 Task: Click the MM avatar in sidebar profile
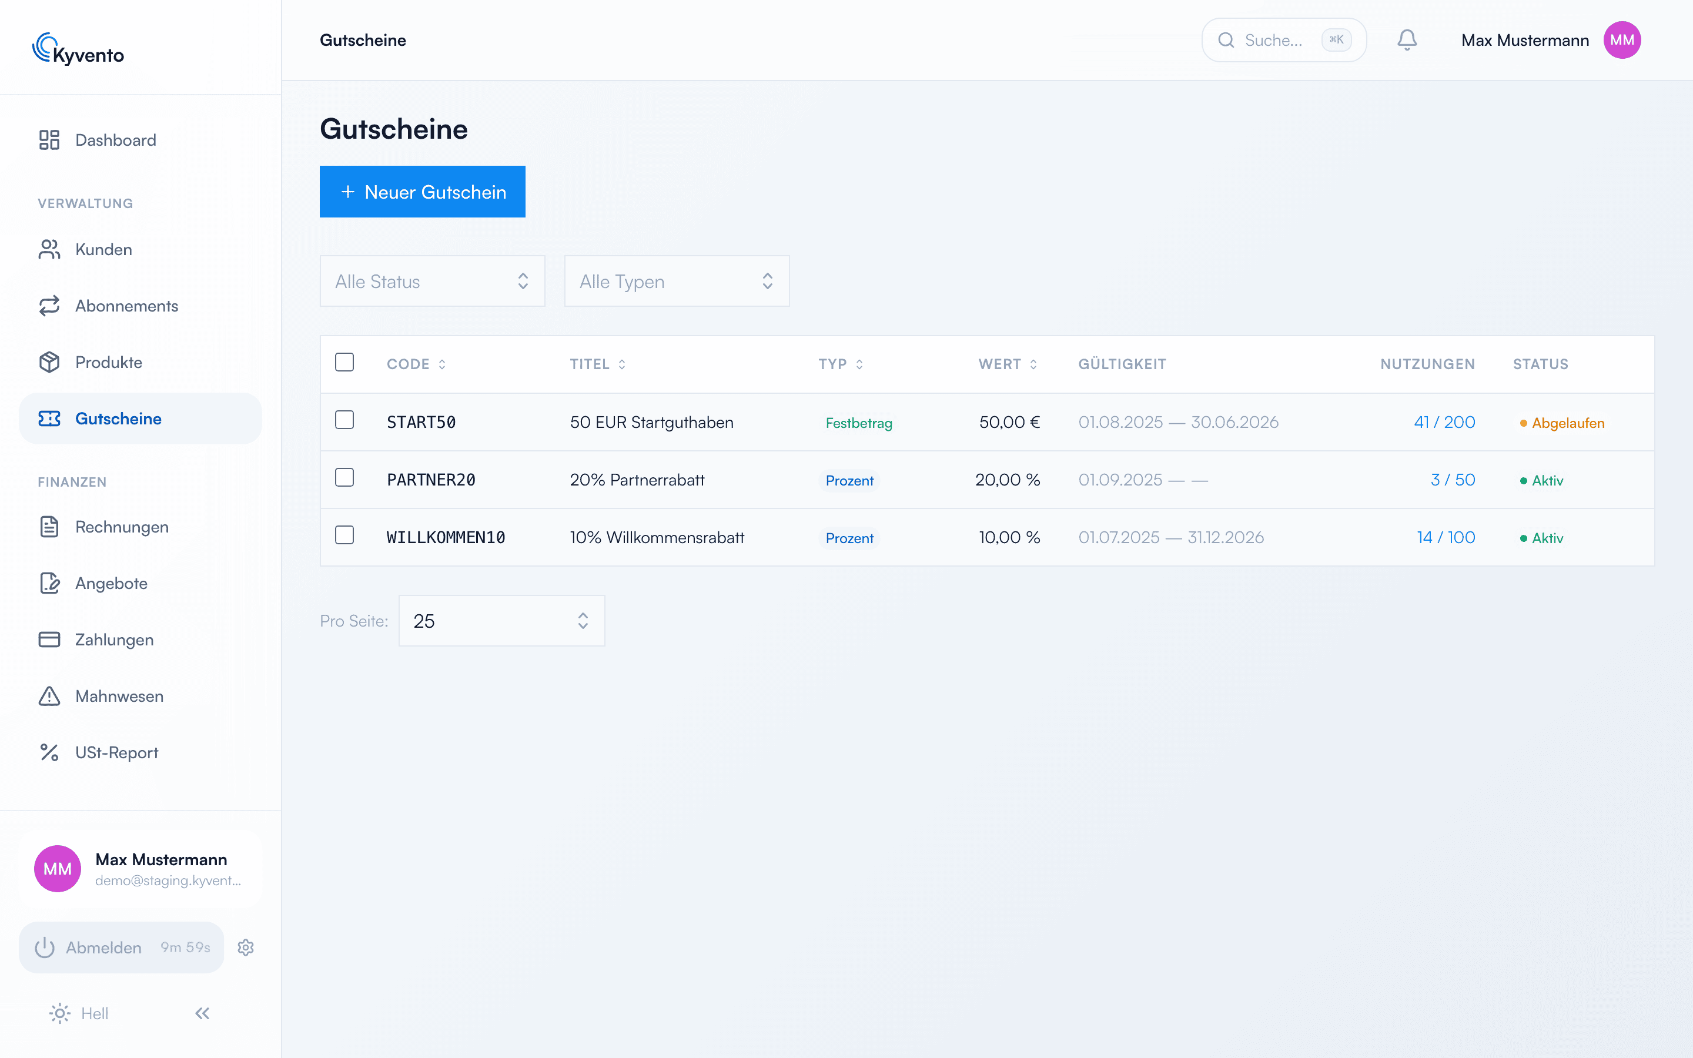58,868
